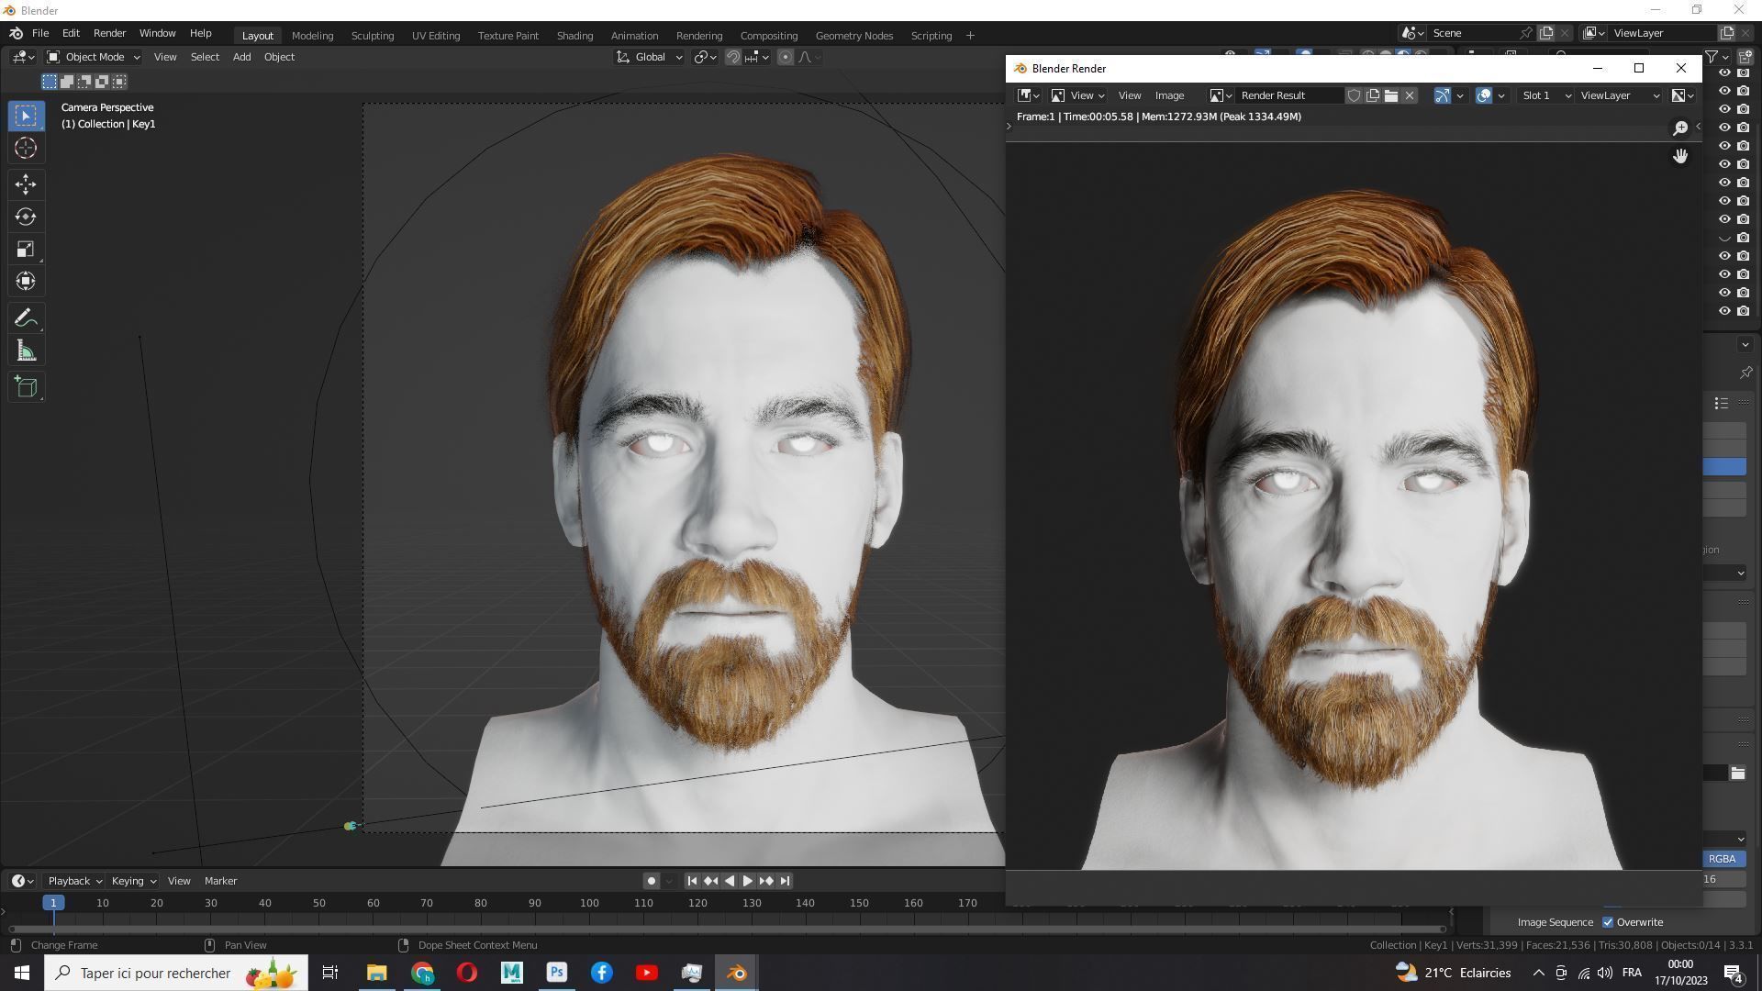The height and width of the screenshot is (991, 1762).
Task: Toggle the snapping magnet button
Action: tap(733, 57)
